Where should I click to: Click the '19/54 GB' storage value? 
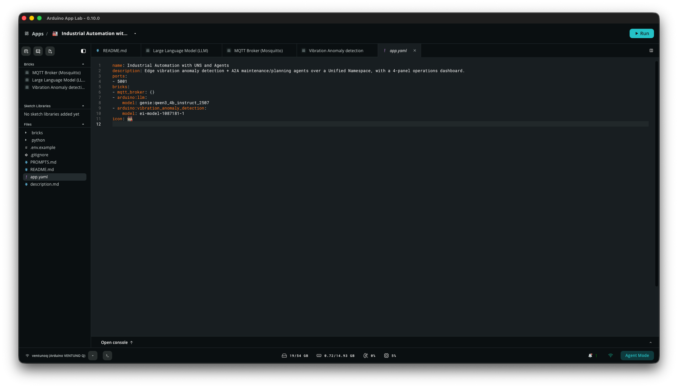click(x=299, y=356)
